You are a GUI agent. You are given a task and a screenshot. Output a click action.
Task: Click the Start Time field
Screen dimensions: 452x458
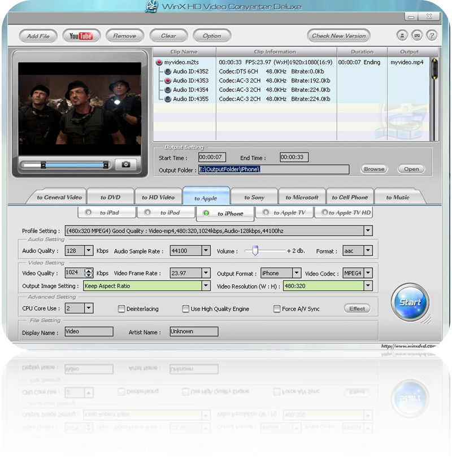(x=212, y=157)
